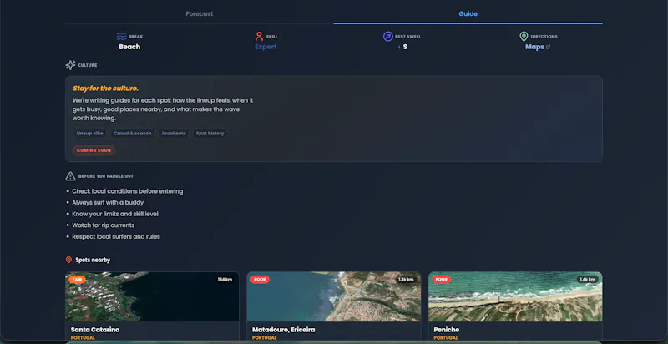The height and width of the screenshot is (344, 668).
Task: Click Matadouro, Ericeira distance label
Action: point(406,280)
